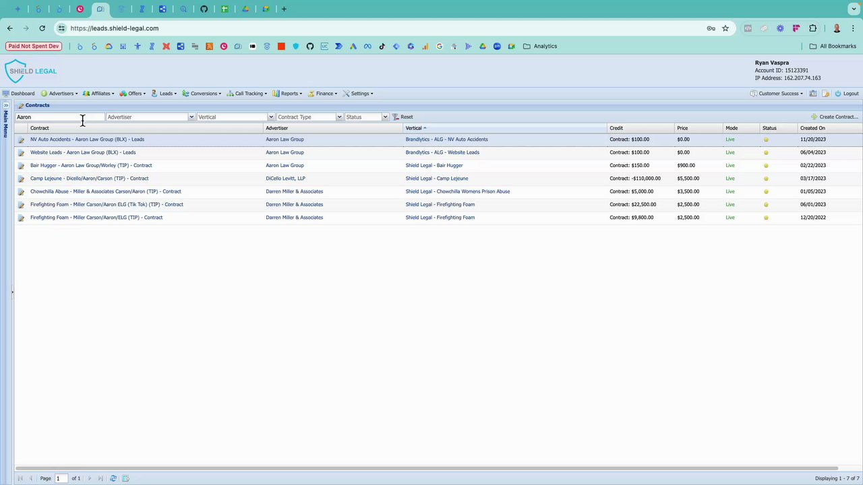The image size is (863, 485).
Task: Click the 12/20/2022 created date cell
Action: 813,218
